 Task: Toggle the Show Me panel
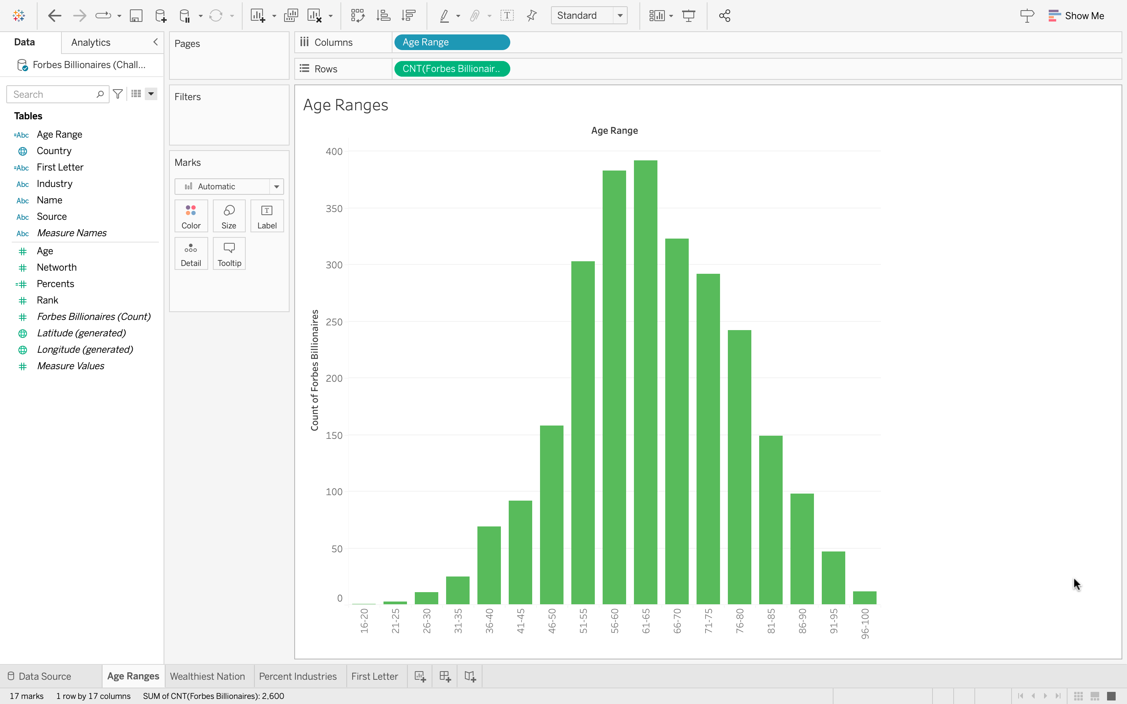pos(1076,16)
